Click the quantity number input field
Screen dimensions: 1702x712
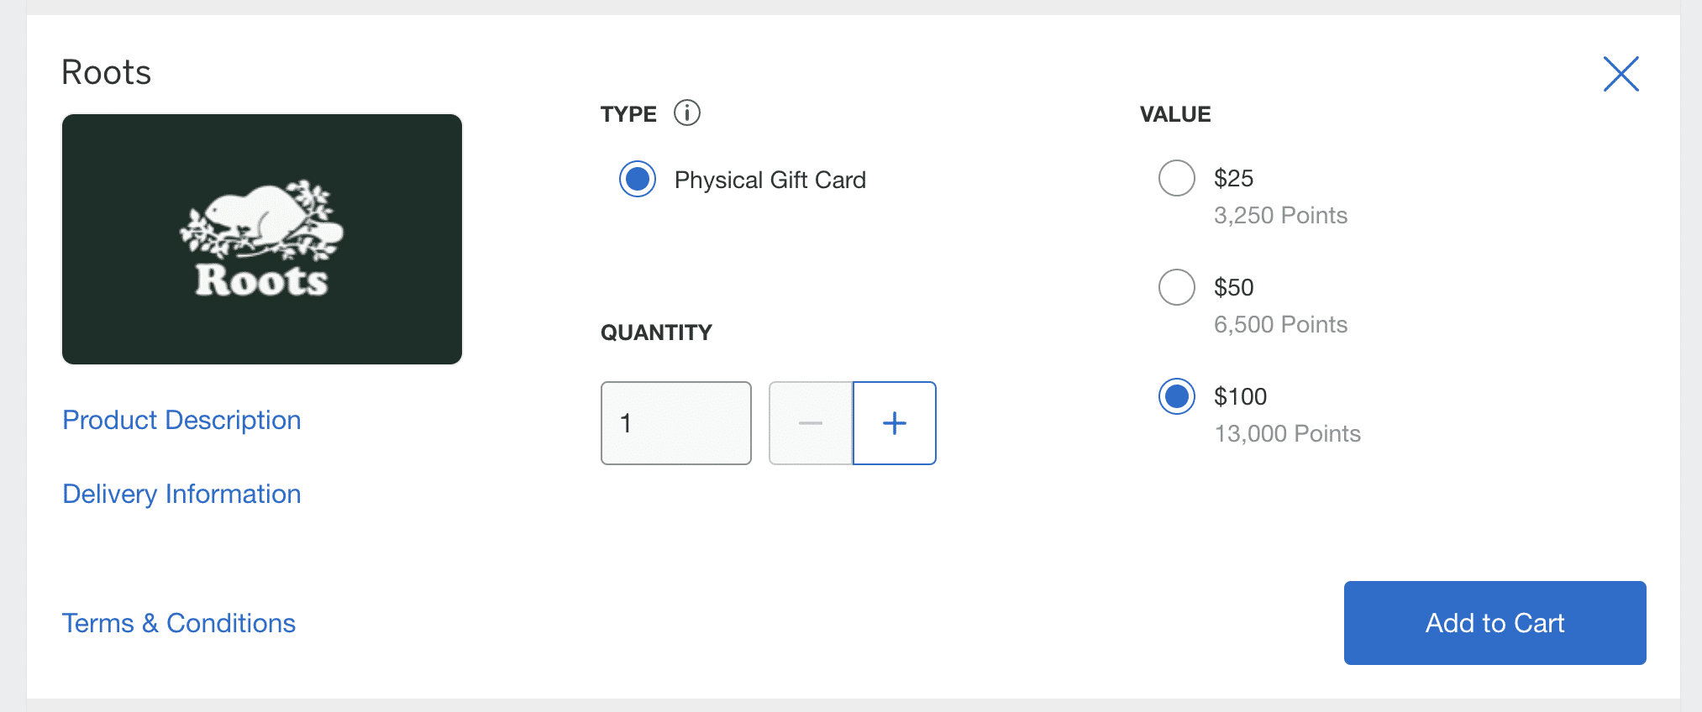pos(675,423)
